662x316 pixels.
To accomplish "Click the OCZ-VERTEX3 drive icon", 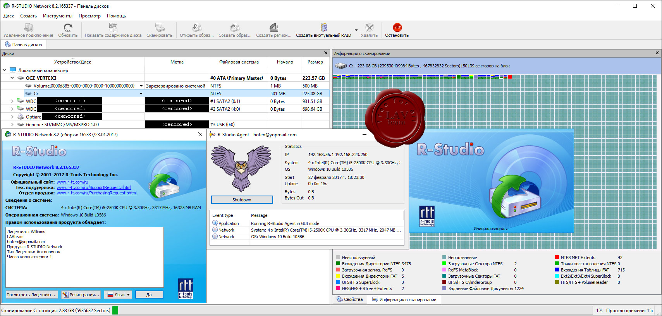I will 21,78.
